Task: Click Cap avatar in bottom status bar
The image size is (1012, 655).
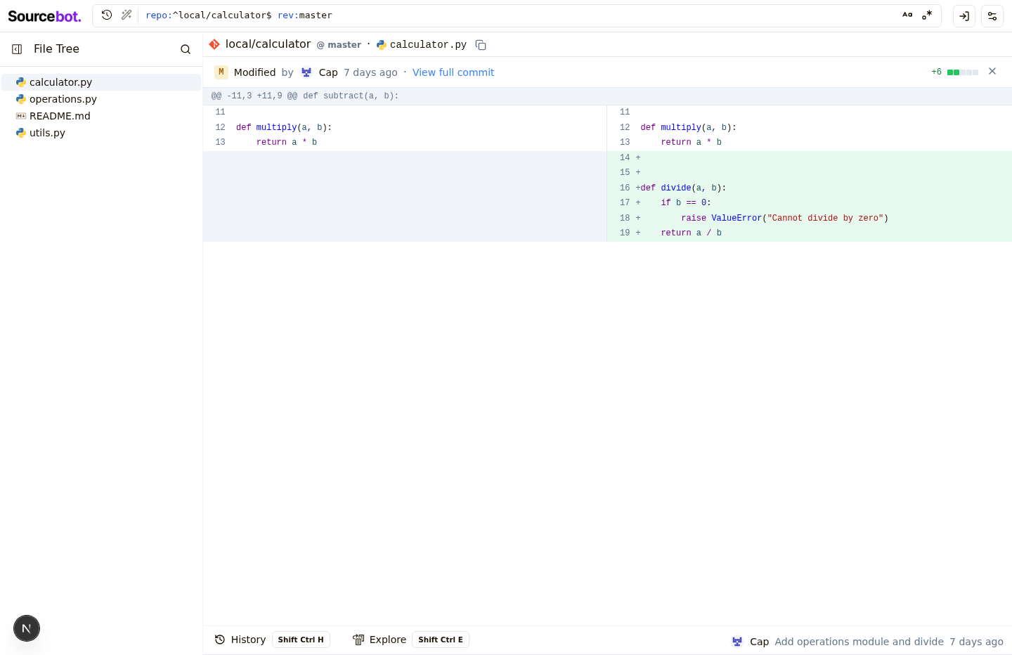Action: click(737, 642)
